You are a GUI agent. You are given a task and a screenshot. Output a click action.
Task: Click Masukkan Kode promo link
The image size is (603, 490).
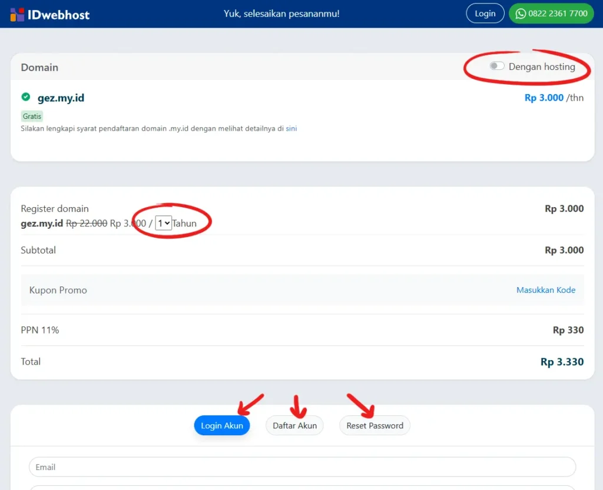(x=546, y=290)
